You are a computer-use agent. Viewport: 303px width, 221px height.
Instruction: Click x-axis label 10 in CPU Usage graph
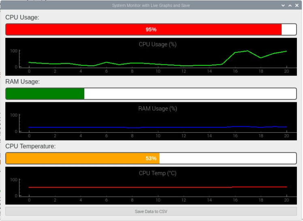pos(158,71)
